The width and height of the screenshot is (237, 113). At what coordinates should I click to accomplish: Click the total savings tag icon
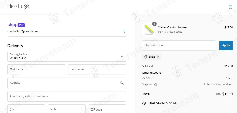point(144,103)
